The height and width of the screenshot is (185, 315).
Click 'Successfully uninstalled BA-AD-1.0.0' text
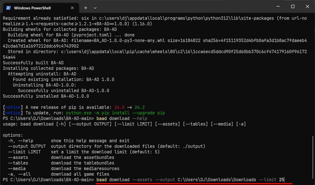(64, 91)
